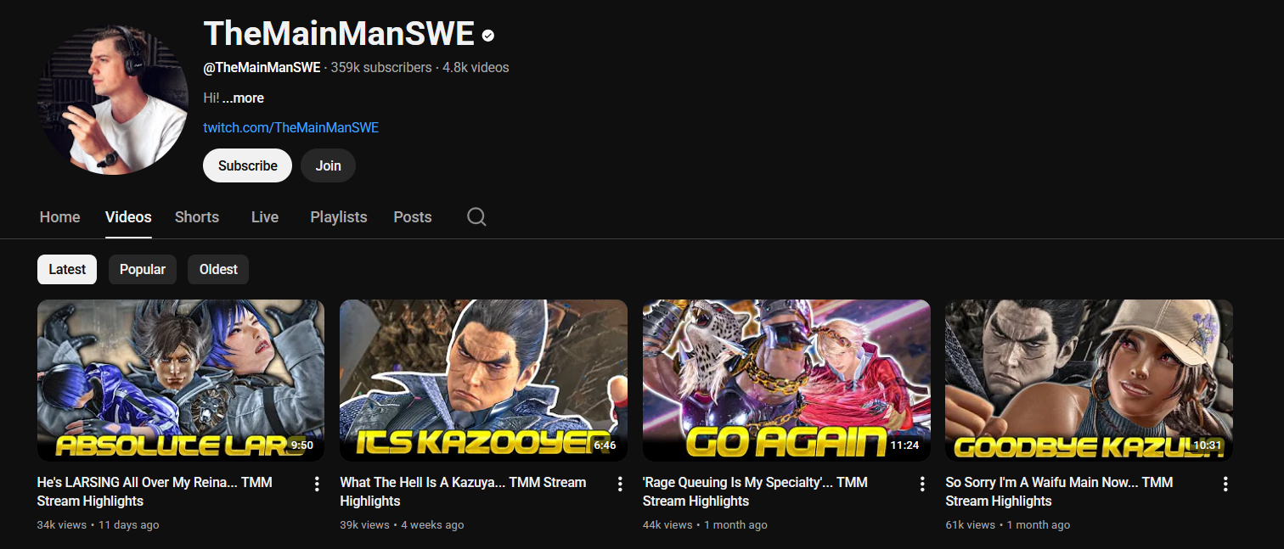The width and height of the screenshot is (1284, 549).
Task: Search the channel with the magnifier icon
Action: pyautogui.click(x=476, y=217)
